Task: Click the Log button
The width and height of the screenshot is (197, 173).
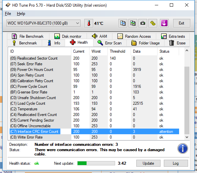Action: [x=176, y=163]
